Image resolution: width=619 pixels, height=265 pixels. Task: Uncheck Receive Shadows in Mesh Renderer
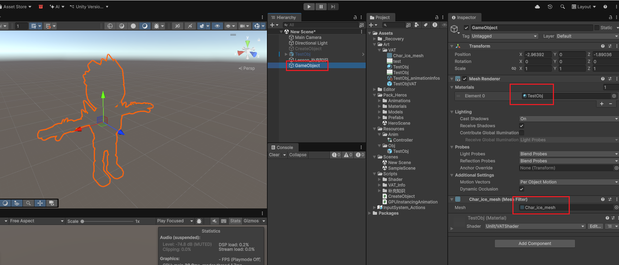click(x=522, y=126)
